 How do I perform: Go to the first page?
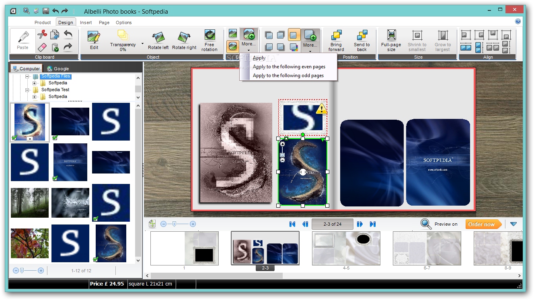(292, 224)
